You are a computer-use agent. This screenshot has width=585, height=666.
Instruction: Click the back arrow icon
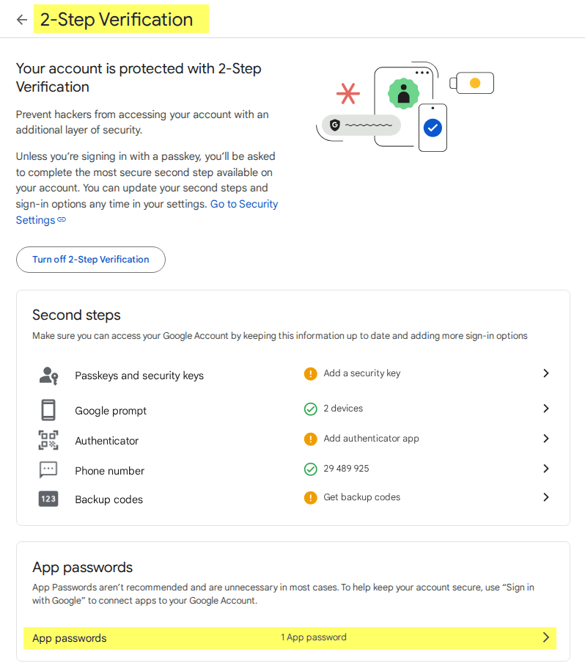[x=22, y=20]
